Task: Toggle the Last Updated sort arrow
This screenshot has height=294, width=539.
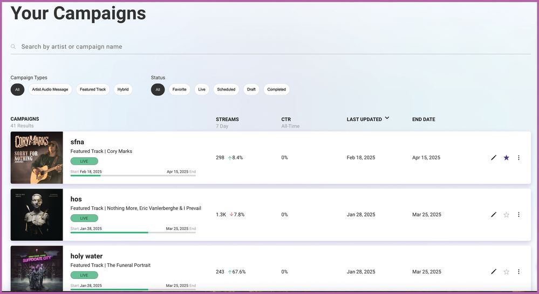Action: 387,118
